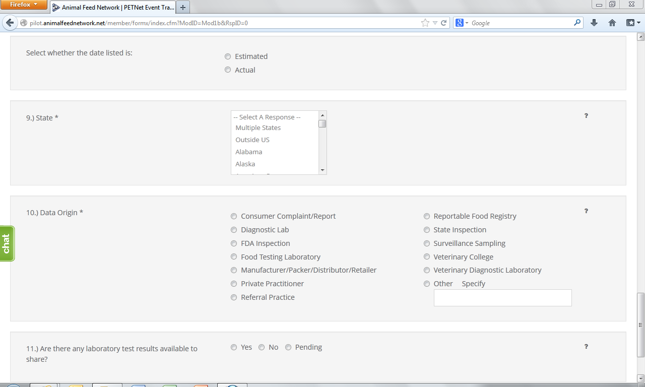
Task: Go to the Firefox home page
Action: [612, 23]
